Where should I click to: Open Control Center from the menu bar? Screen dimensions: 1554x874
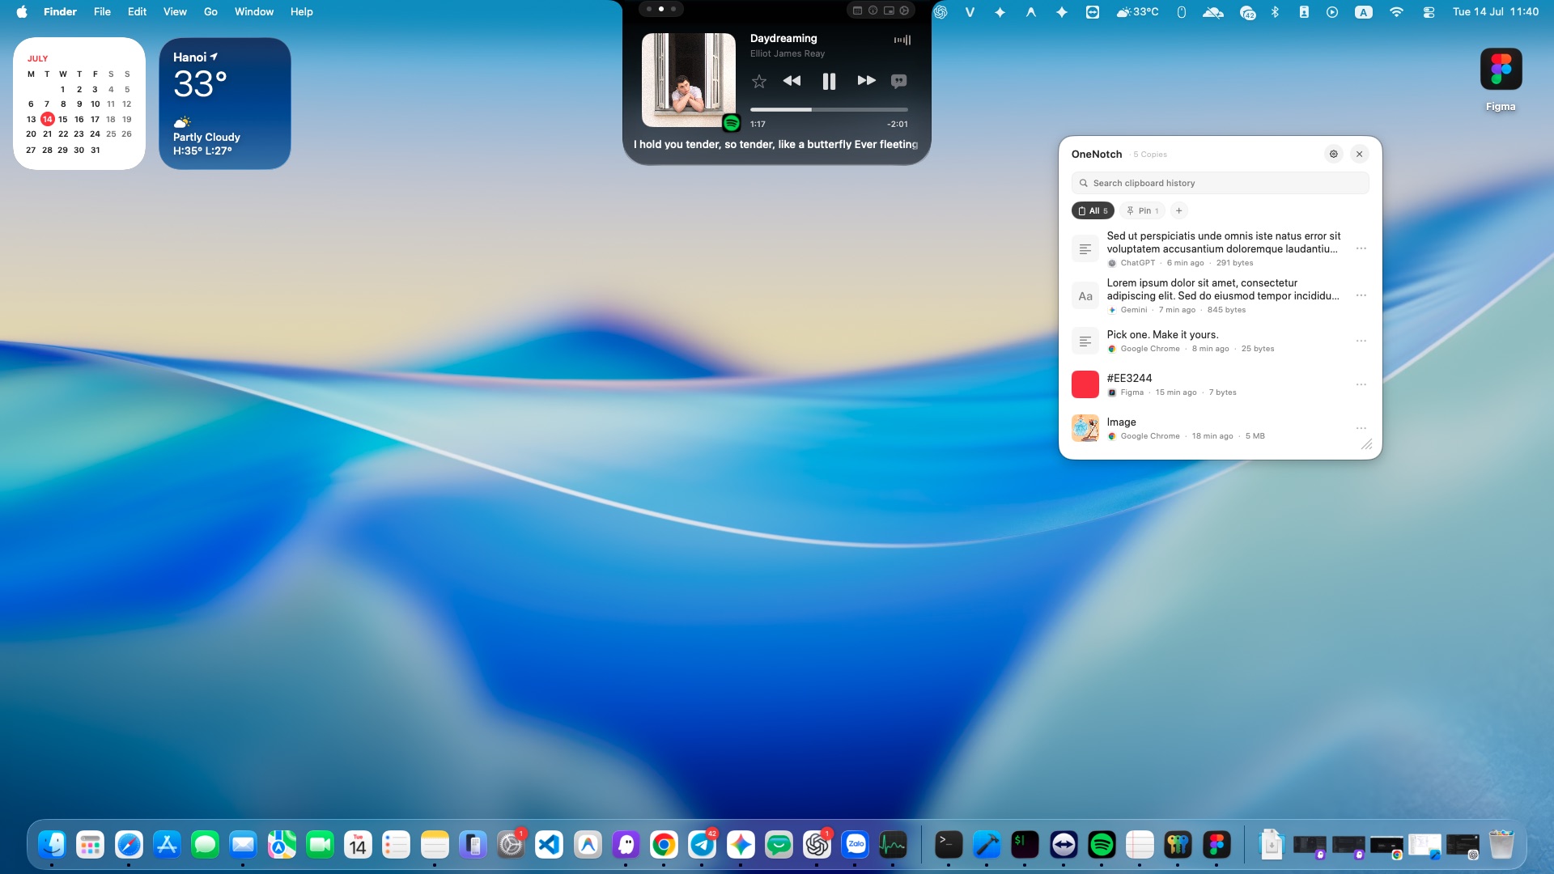coord(1429,11)
